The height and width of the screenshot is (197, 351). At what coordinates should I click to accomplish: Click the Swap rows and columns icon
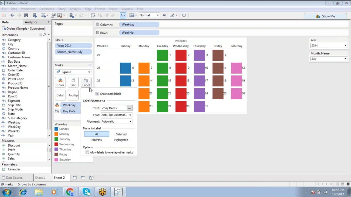(93, 15)
